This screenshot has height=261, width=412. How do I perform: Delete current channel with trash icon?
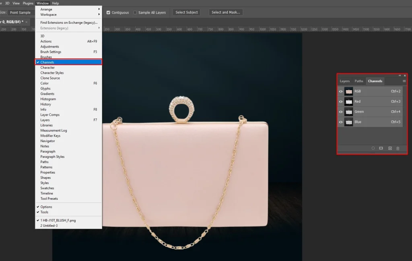pyautogui.click(x=398, y=148)
